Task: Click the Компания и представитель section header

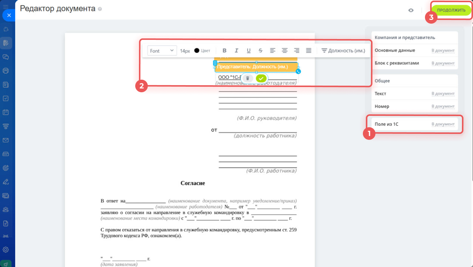Action: [x=405, y=38]
